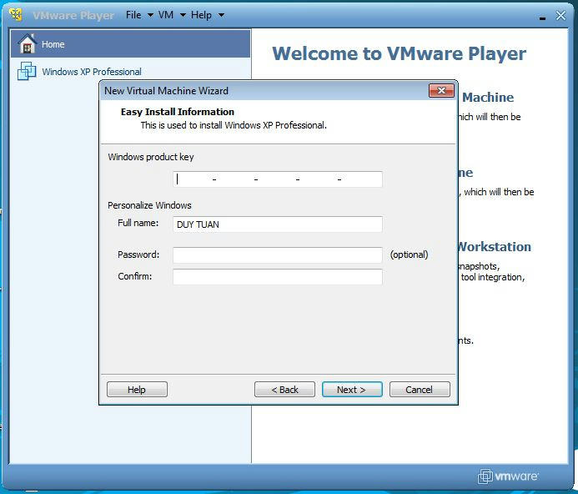Click the Easy Install Information heading
Image resolution: width=578 pixels, height=494 pixels.
(178, 112)
